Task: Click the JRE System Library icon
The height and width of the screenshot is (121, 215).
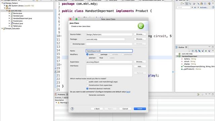Action: click(7, 6)
